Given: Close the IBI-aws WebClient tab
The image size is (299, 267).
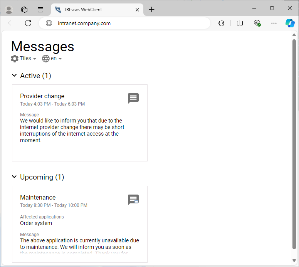Looking at the screenshot, I should [137, 10].
